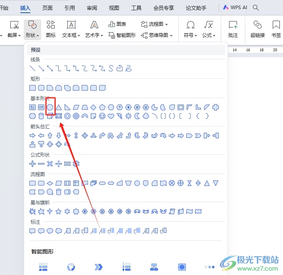283x275 pixels.
Task: Select the horizontal text box shape
Action: (33, 107)
